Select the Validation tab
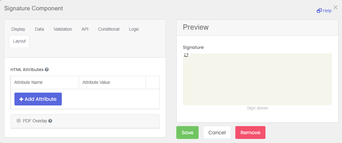 point(63,29)
